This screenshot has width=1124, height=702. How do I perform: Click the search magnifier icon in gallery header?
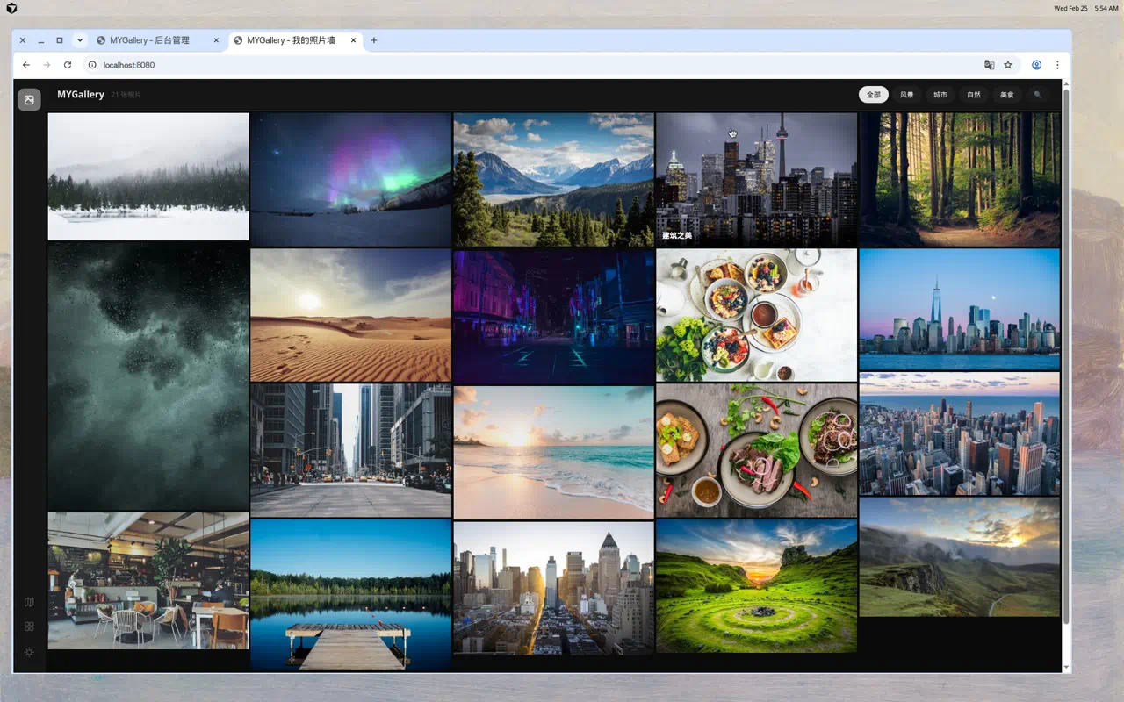(x=1037, y=95)
